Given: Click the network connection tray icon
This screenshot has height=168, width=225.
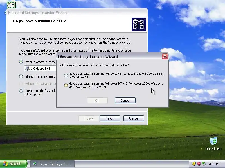Looking at the screenshot, I should pos(204,164).
